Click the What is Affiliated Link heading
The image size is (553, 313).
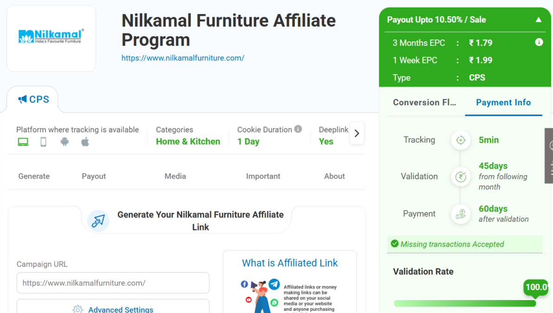[x=290, y=263]
